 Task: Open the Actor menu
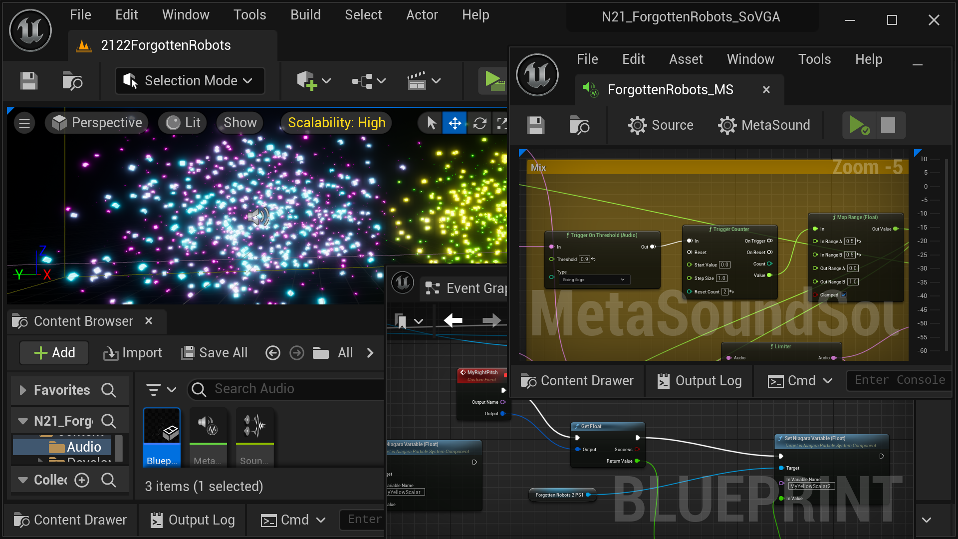422,15
